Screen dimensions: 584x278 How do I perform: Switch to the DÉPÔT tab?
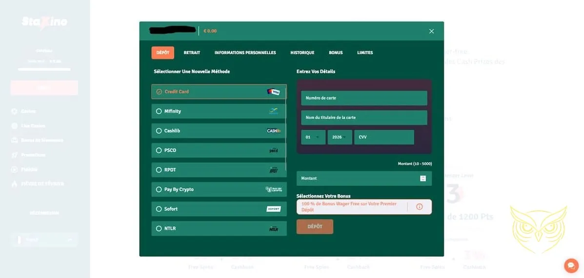[163, 53]
